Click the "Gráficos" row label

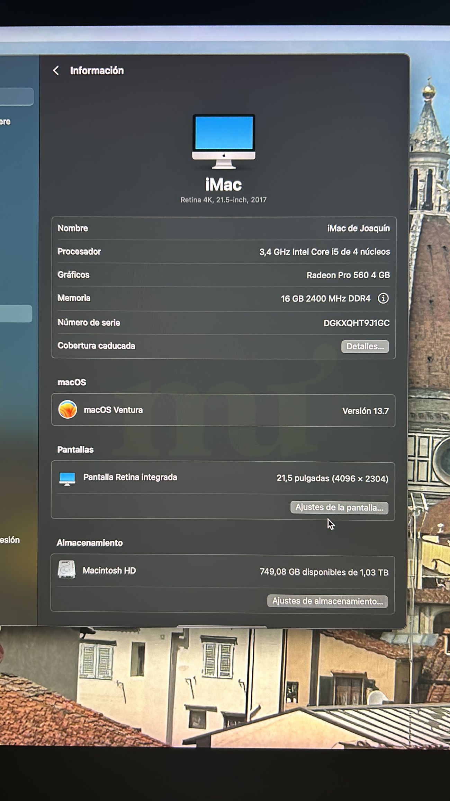pyautogui.click(x=73, y=275)
